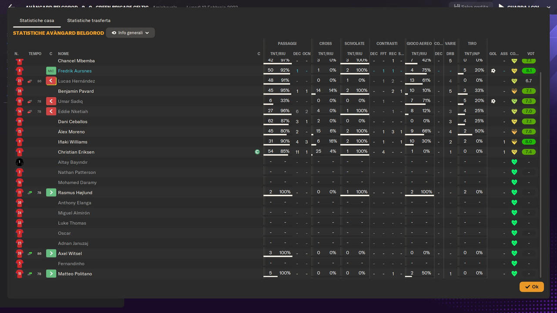Click the substituted-on icon for Axel Witsel
Viewport: 557px width, 313px height.
[x=51, y=253]
